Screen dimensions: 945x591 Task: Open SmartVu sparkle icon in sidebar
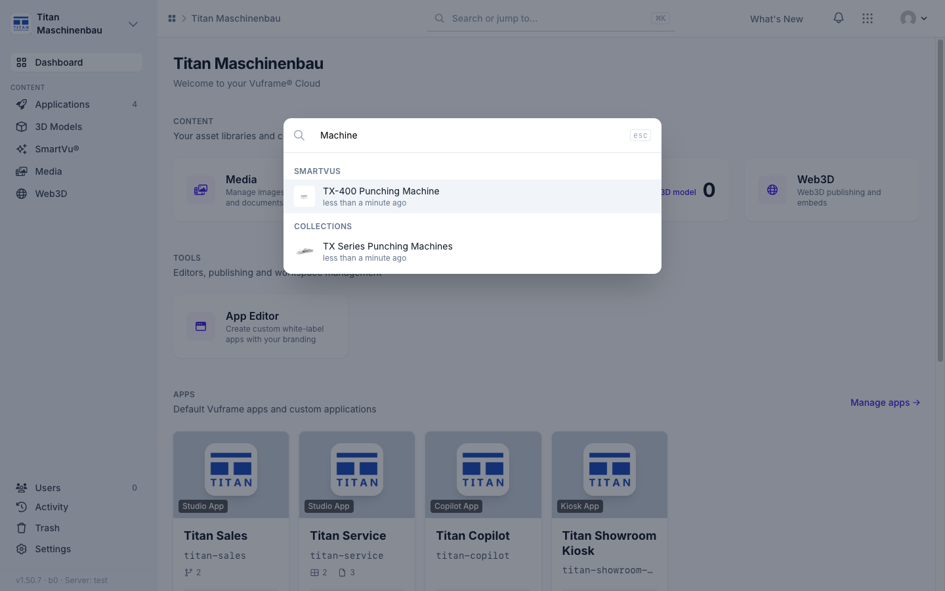tap(22, 149)
